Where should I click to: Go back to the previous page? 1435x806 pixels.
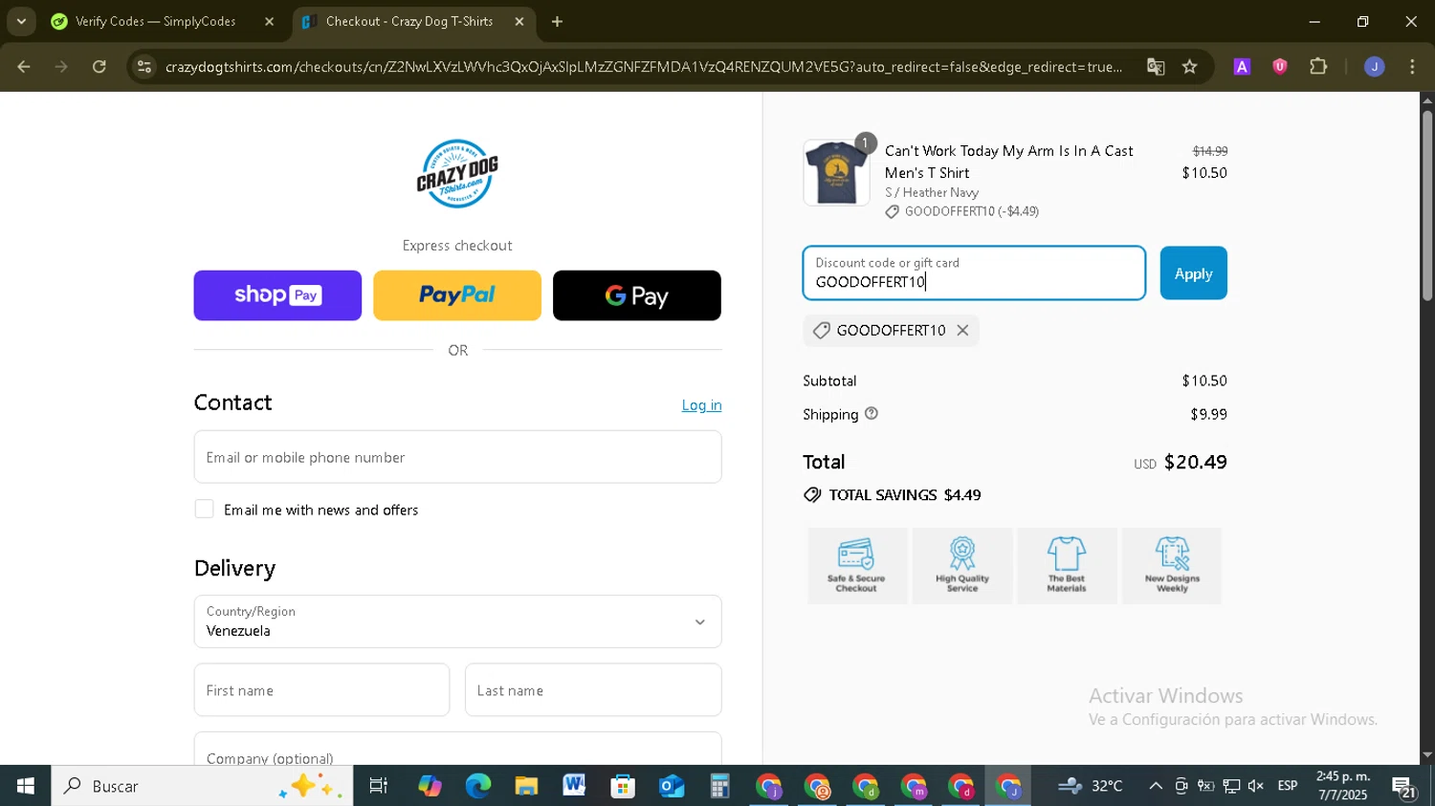pos(24,67)
